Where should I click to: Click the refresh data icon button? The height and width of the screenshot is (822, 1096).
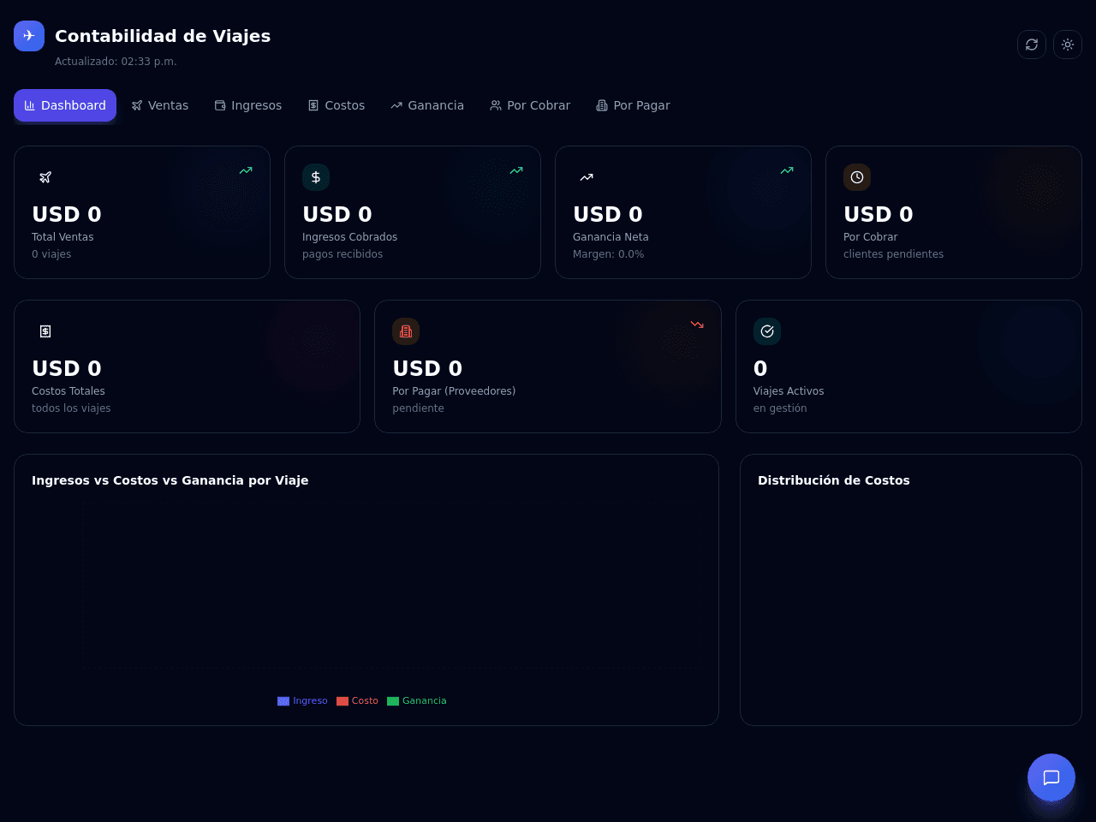point(1032,45)
